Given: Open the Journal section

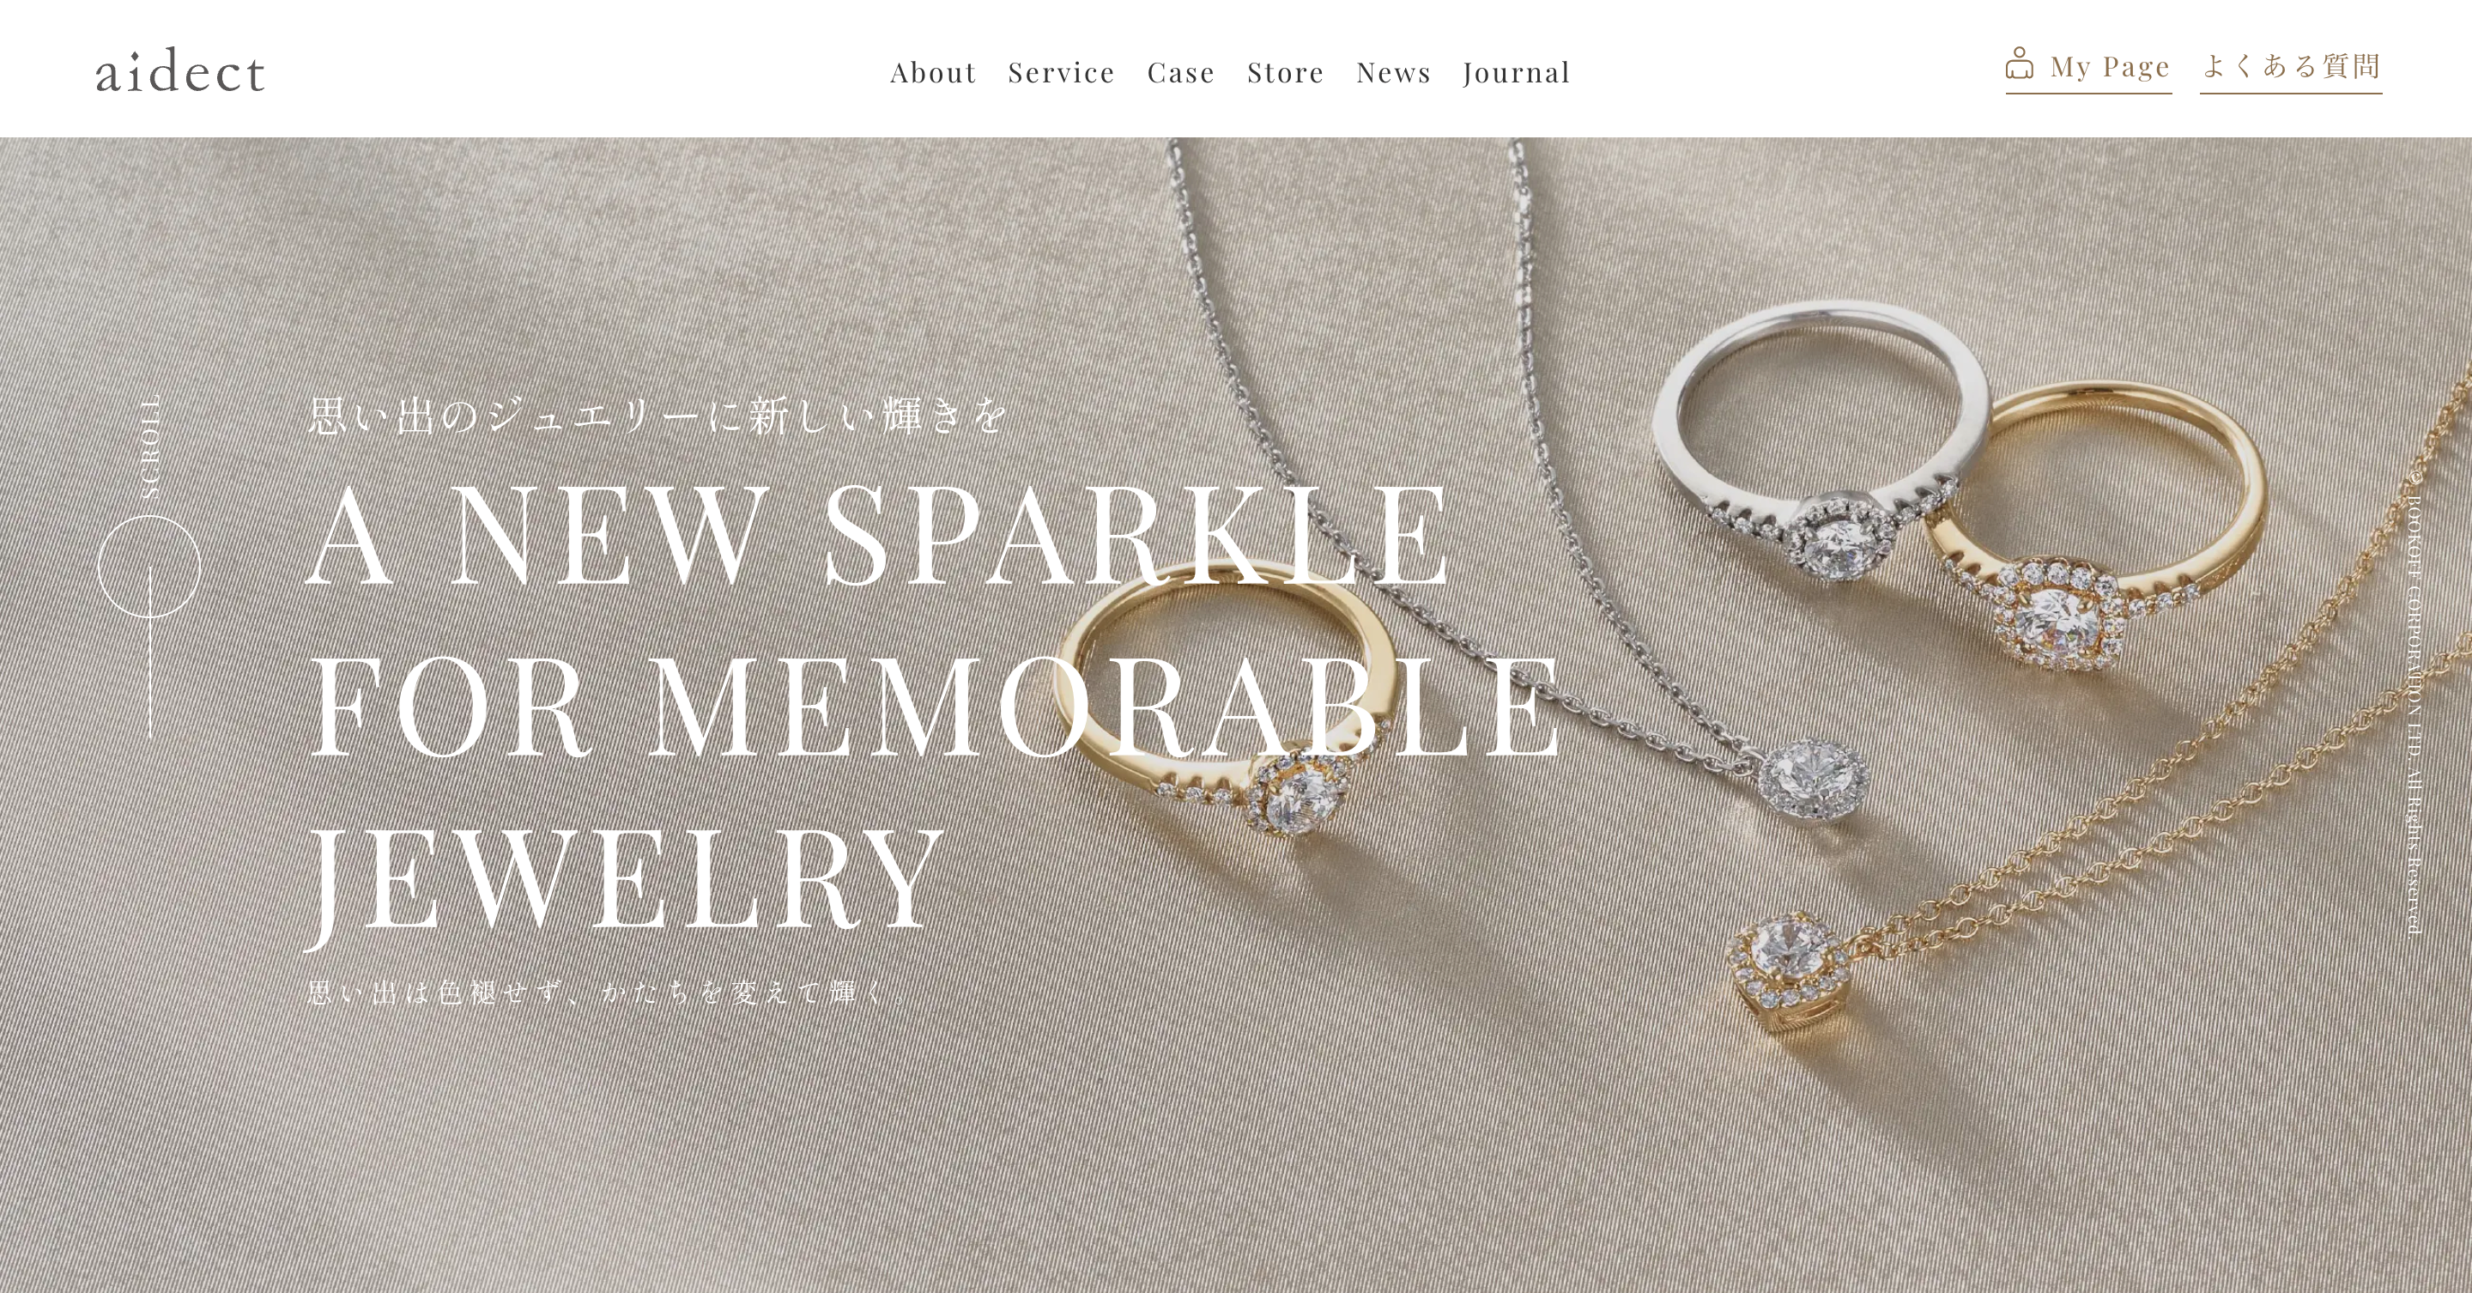Looking at the screenshot, I should click(1518, 72).
